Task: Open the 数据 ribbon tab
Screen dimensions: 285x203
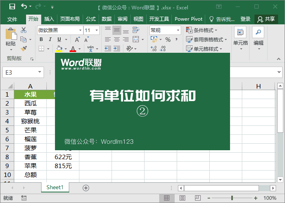Action: tap(107, 19)
